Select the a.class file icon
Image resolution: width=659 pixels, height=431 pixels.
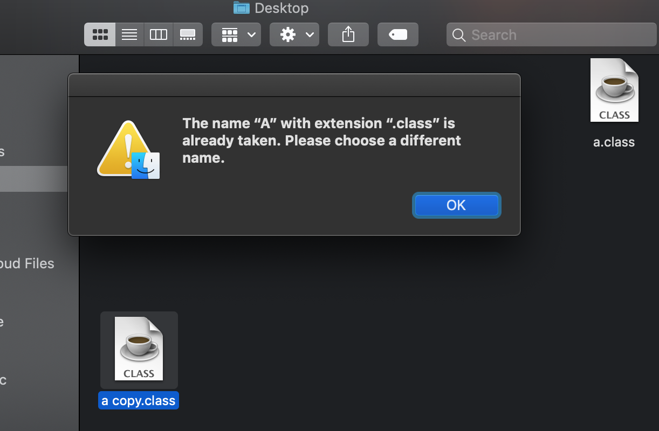click(614, 91)
